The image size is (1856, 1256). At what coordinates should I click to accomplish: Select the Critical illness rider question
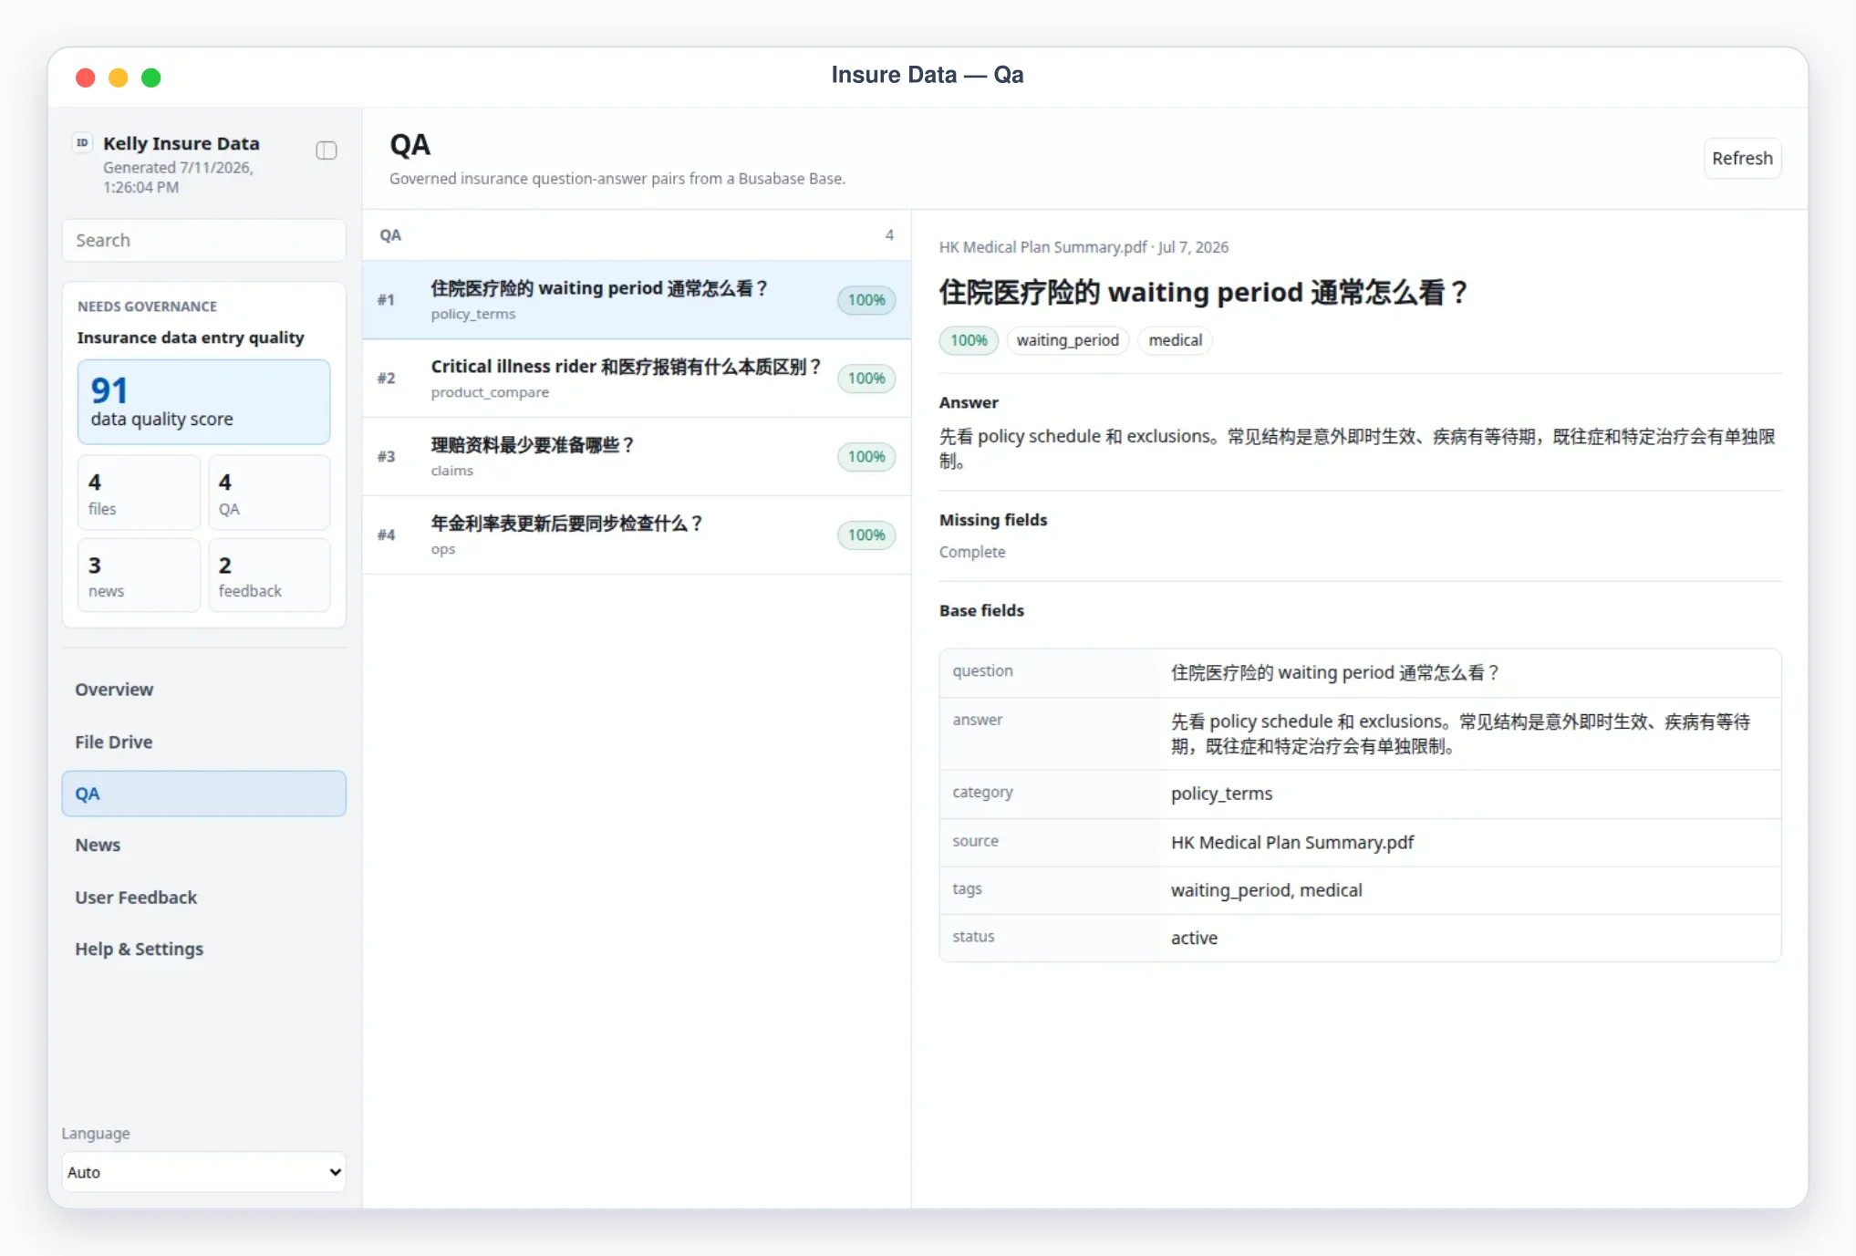coord(637,379)
